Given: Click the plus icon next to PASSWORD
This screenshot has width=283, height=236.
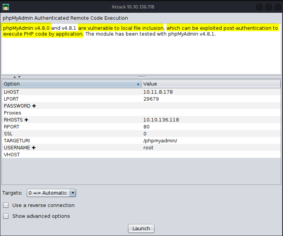Looking at the screenshot, I should (34, 106).
